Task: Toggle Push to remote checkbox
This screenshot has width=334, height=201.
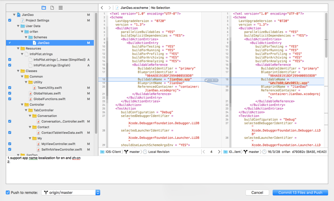Action: (x=8, y=193)
